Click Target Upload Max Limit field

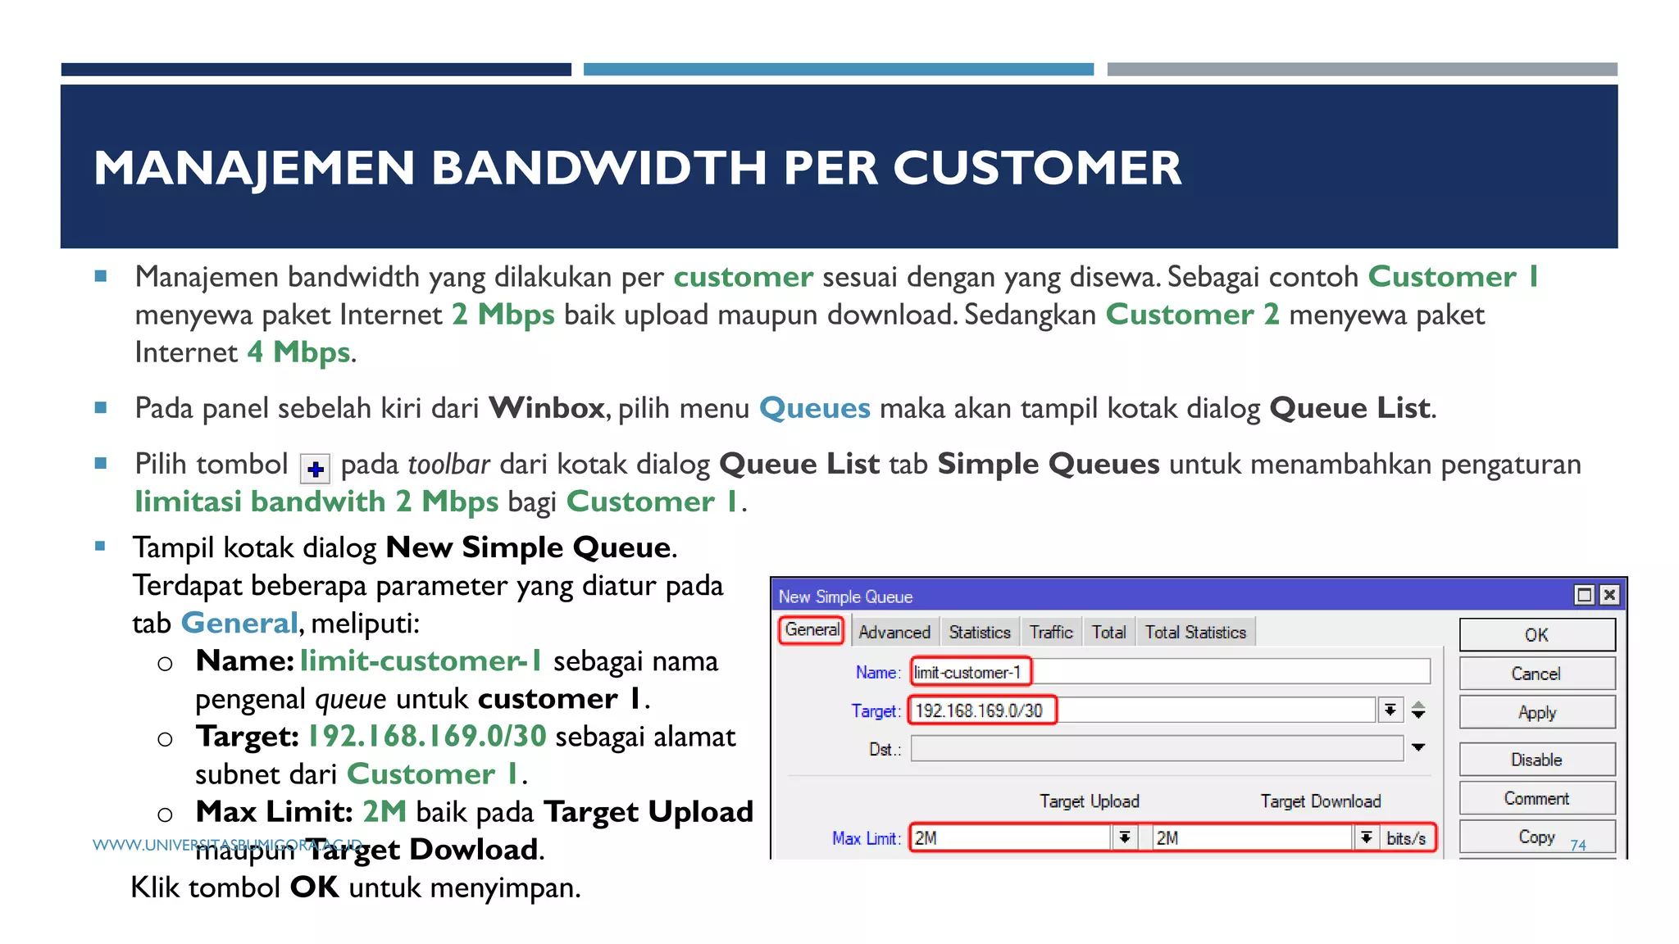coord(1012,837)
